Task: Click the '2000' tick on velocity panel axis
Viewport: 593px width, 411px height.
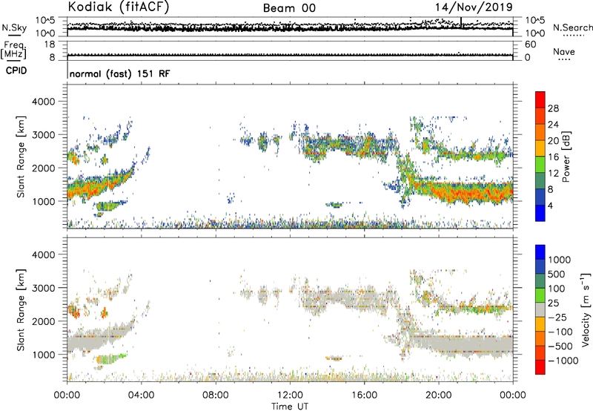Action: click(x=43, y=321)
